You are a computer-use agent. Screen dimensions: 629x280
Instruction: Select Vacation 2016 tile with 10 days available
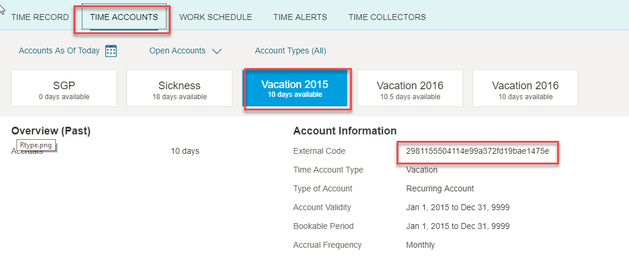(x=525, y=88)
